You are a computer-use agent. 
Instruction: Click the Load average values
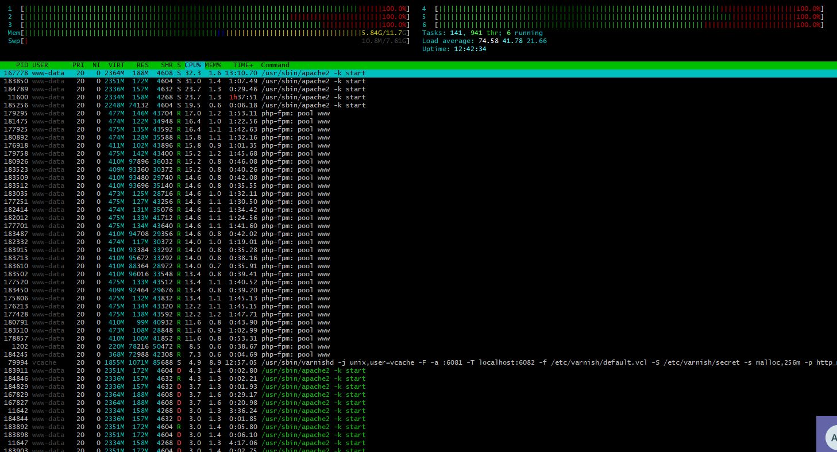tap(512, 41)
